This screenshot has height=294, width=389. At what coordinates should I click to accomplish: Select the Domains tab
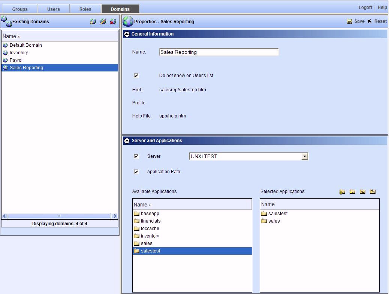[120, 9]
